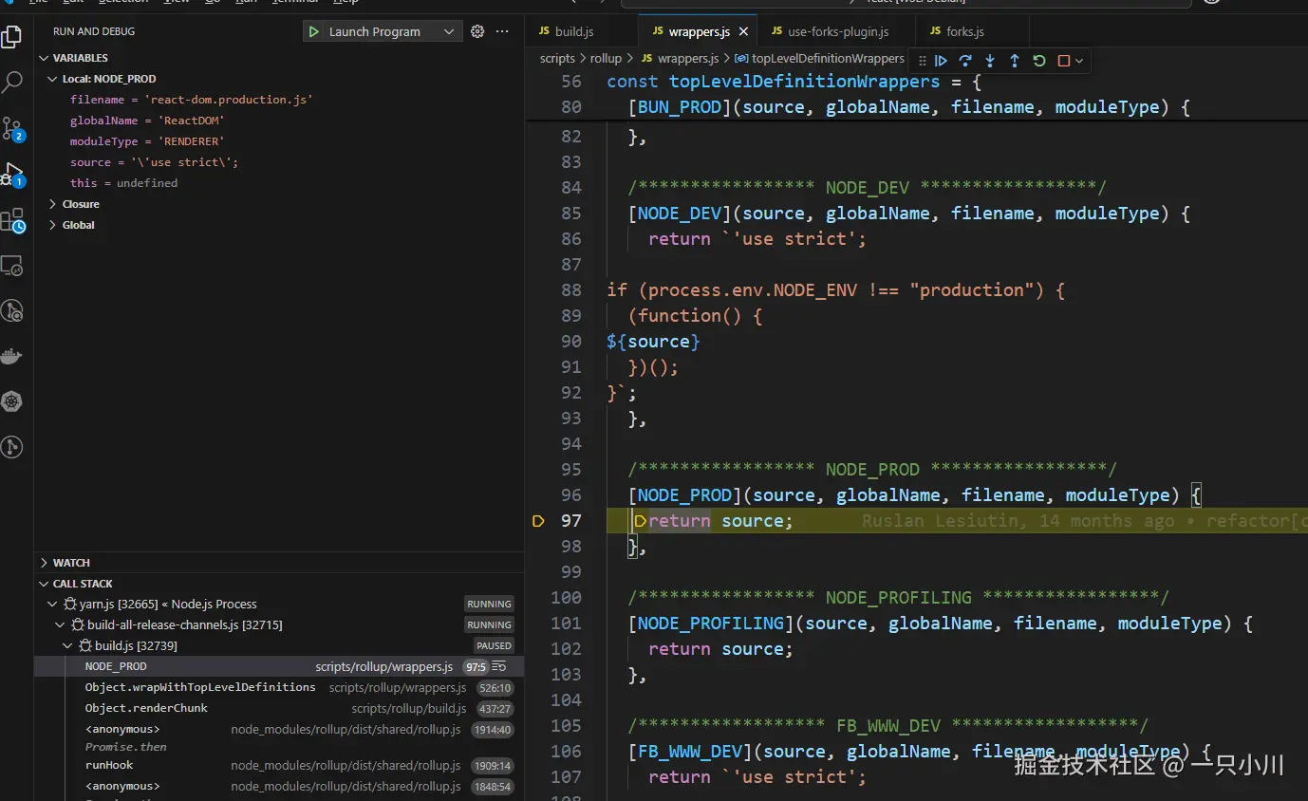
Task: Step over with the debug toolbar
Action: [965, 61]
